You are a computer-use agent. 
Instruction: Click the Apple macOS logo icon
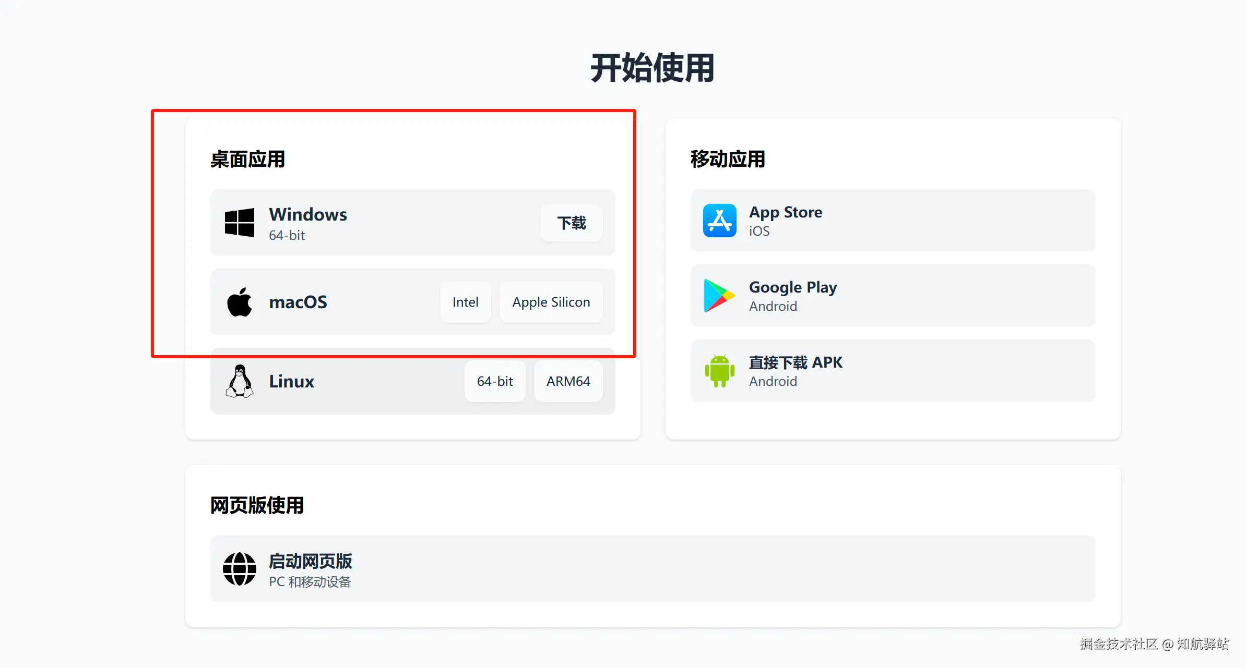[240, 302]
